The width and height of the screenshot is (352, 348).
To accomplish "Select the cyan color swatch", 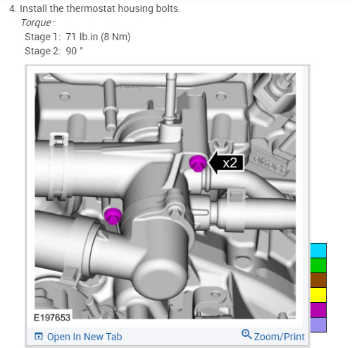I will pyautogui.click(x=318, y=251).
